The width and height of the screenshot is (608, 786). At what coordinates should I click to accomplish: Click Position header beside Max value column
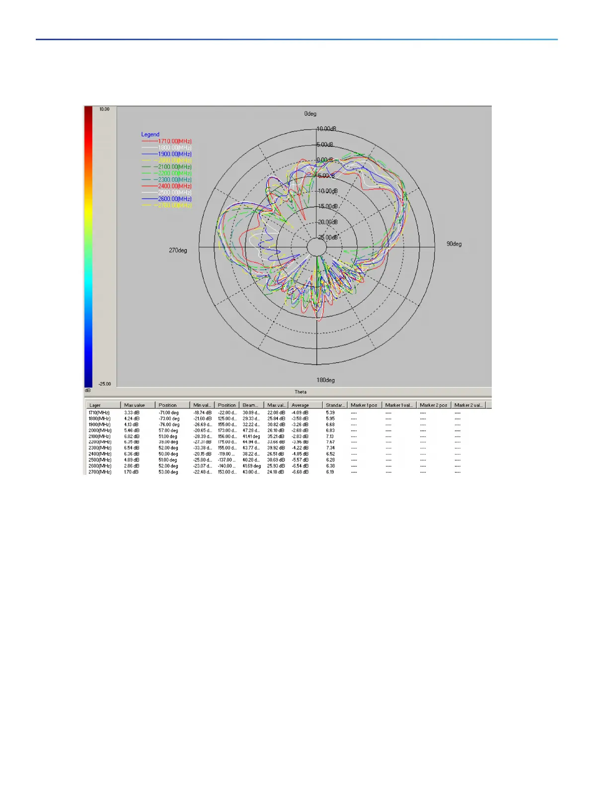[x=172, y=405]
